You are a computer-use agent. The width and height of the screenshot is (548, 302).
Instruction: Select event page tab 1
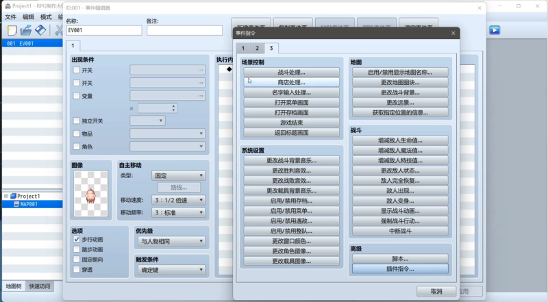(73, 45)
